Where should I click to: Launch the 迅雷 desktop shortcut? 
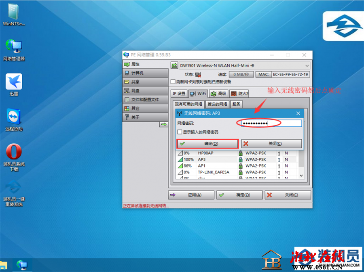(14, 85)
